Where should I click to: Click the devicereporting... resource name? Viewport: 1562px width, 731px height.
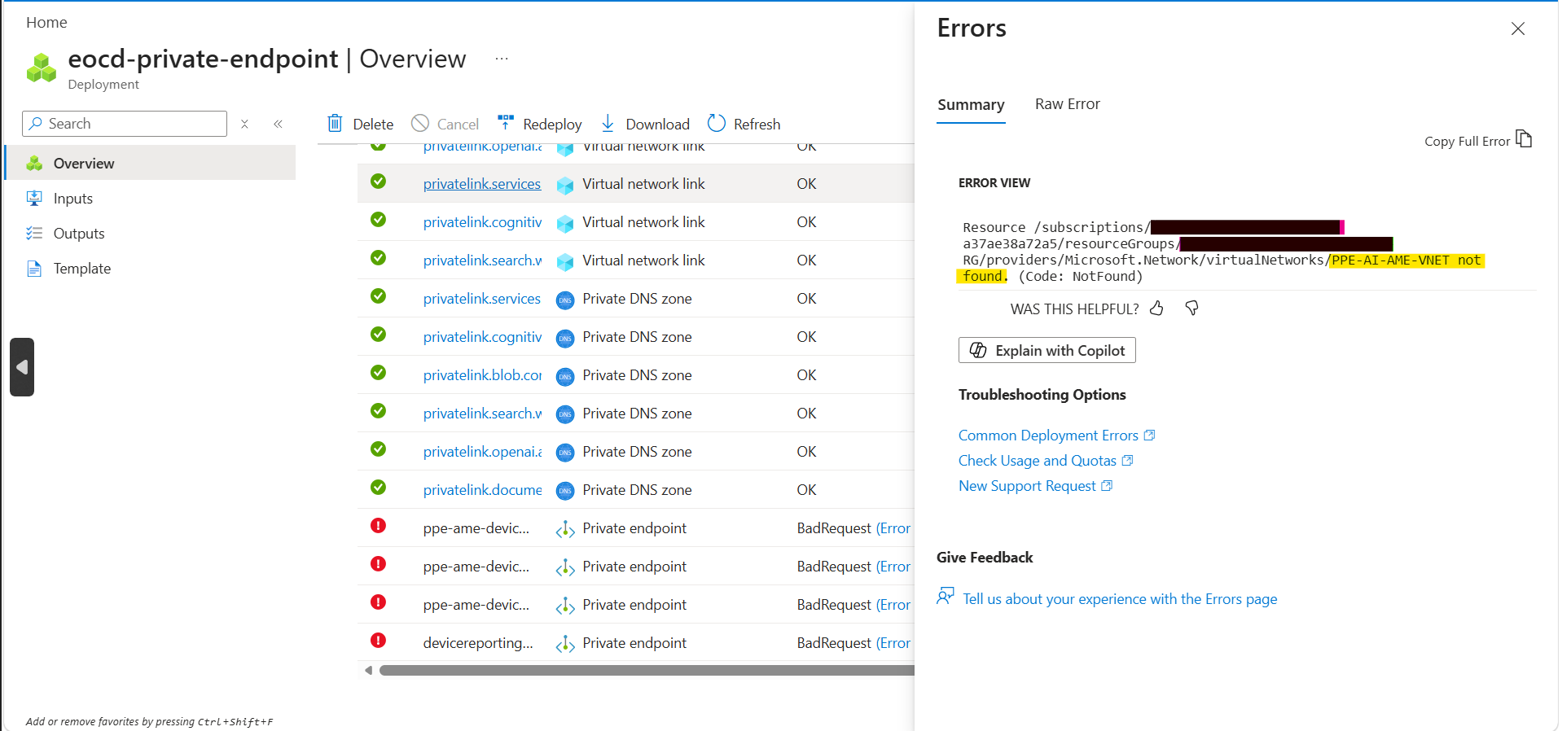click(478, 643)
